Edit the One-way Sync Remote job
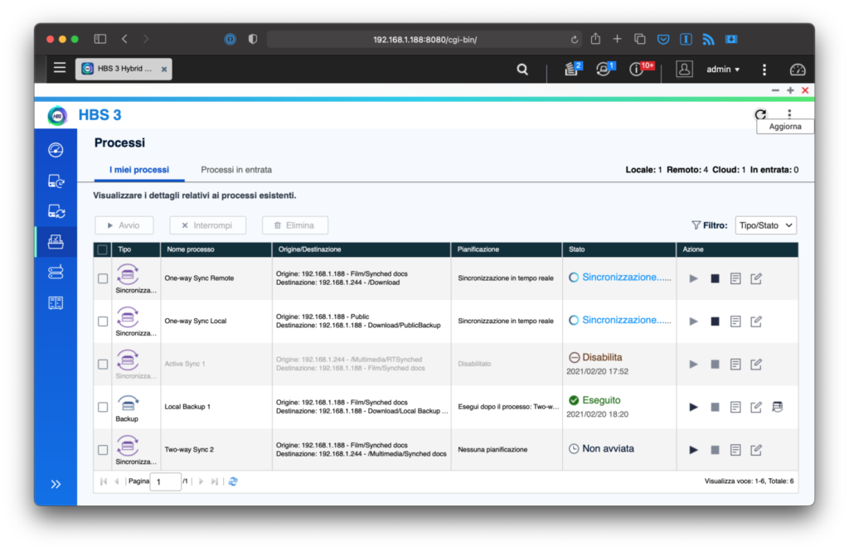This screenshot has height=551, width=849. [756, 278]
